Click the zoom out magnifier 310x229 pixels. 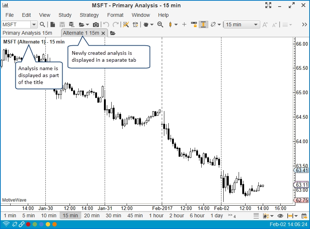160,24
